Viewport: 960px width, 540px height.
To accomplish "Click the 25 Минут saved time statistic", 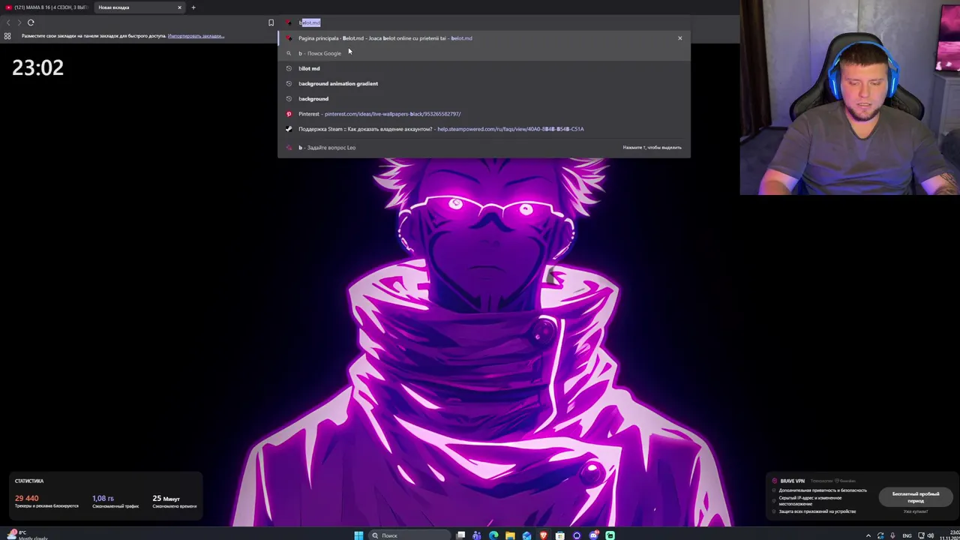I will (x=174, y=501).
